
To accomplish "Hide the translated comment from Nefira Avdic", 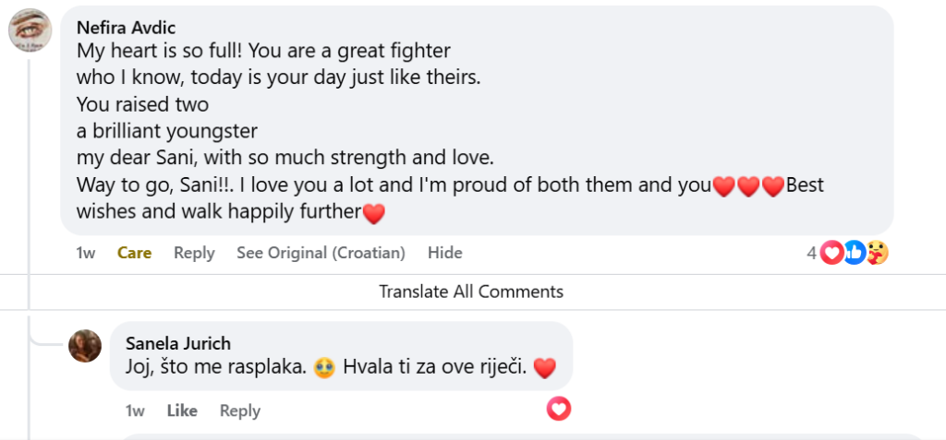I will pyautogui.click(x=444, y=253).
